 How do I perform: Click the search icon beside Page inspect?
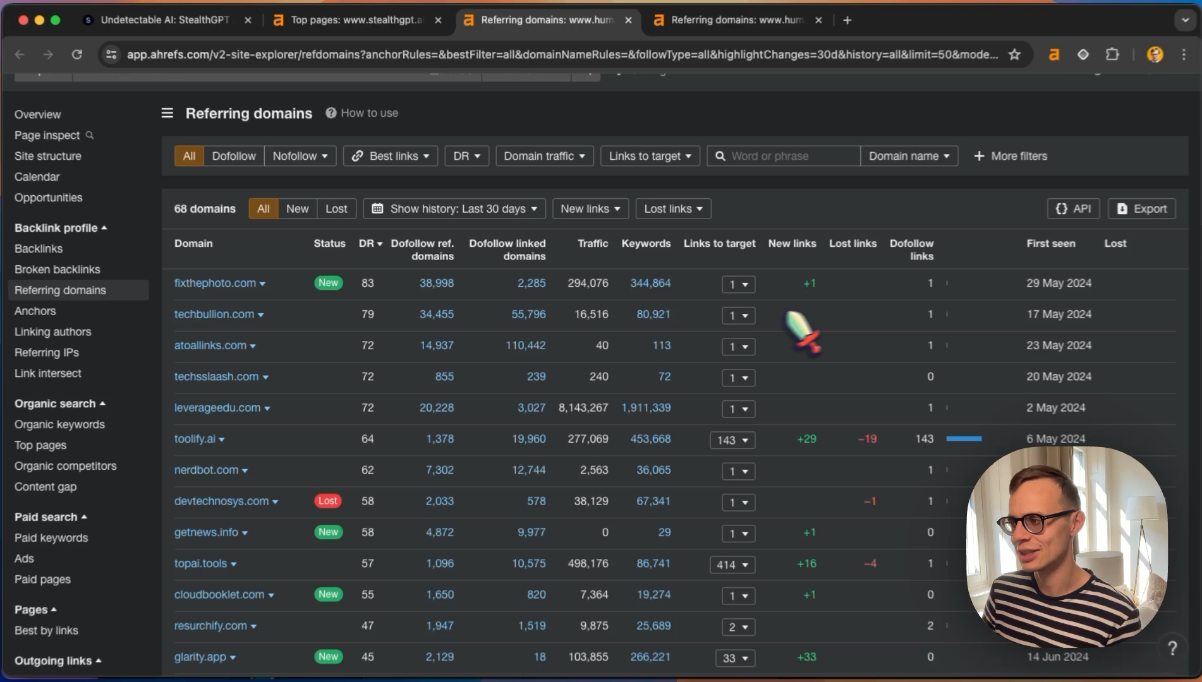(90, 135)
